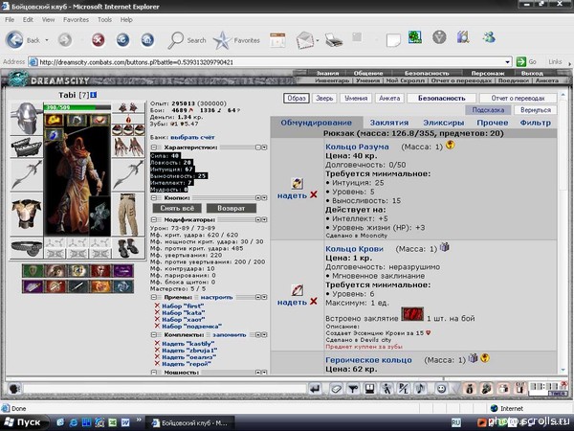The width and height of the screenshot is (574, 431).
Task: Click the запомнить link in Комплекты
Action: (x=230, y=335)
